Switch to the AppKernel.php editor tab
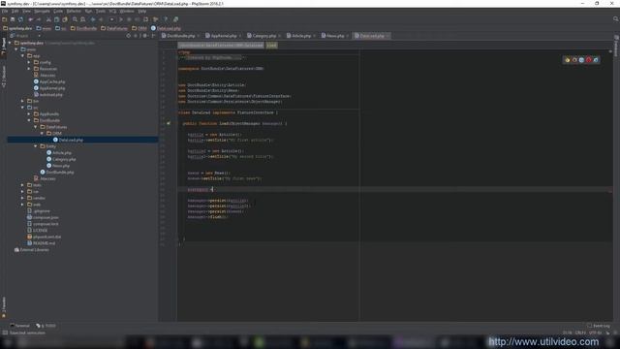 (224, 36)
